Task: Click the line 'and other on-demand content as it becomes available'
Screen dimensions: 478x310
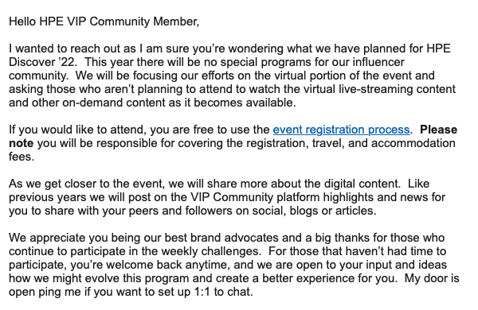Action: click(152, 103)
